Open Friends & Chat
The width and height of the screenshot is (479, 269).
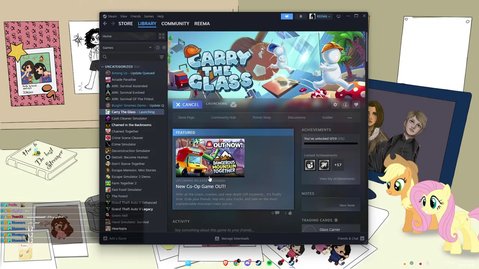click(351, 238)
